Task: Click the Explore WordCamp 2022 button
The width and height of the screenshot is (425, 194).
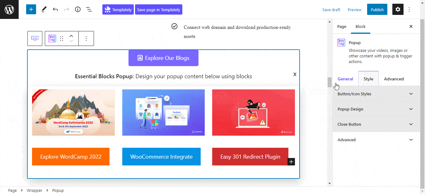Action: (x=71, y=156)
